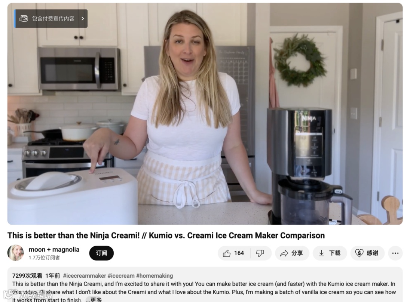Click the video frame to toggle playback
The width and height of the screenshot is (404, 302).
coord(205,114)
